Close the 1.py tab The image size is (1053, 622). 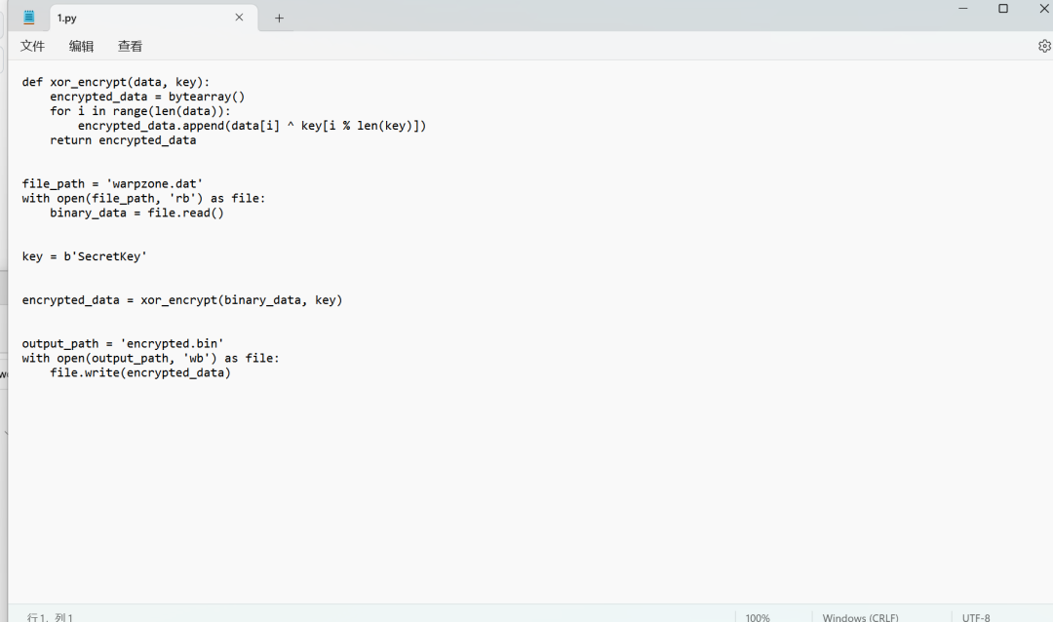point(239,18)
